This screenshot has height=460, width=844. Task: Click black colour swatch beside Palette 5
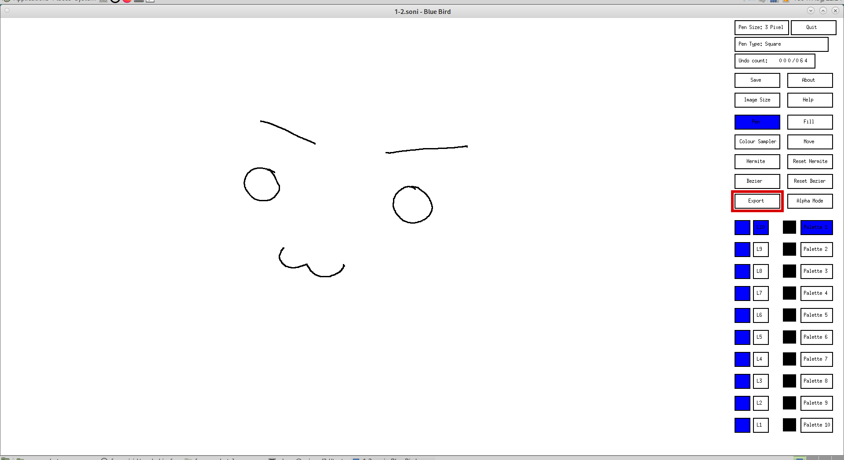click(789, 315)
